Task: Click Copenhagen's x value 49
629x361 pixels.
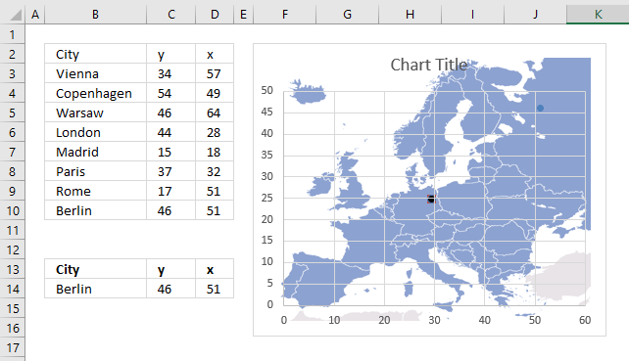Action: 215,93
